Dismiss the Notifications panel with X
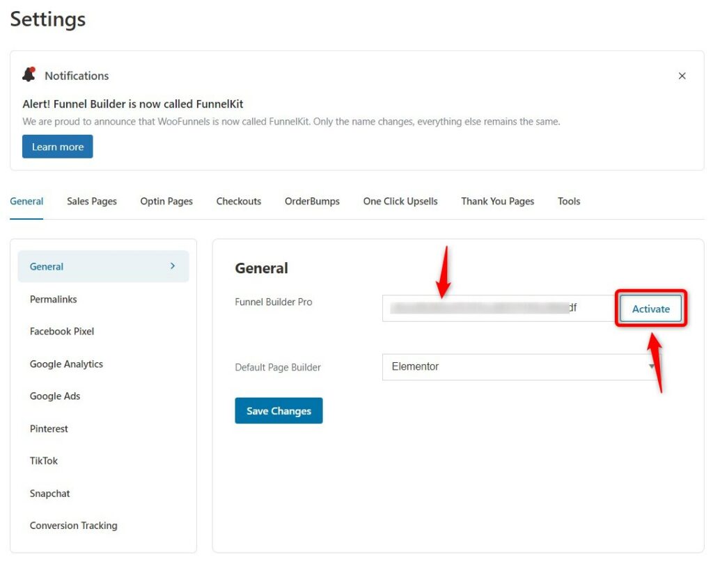 pos(682,76)
